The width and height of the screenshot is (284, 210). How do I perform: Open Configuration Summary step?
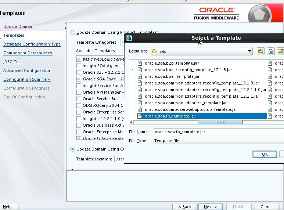[27, 79]
